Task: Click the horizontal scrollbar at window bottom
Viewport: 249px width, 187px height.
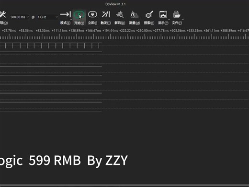Action: [124, 186]
